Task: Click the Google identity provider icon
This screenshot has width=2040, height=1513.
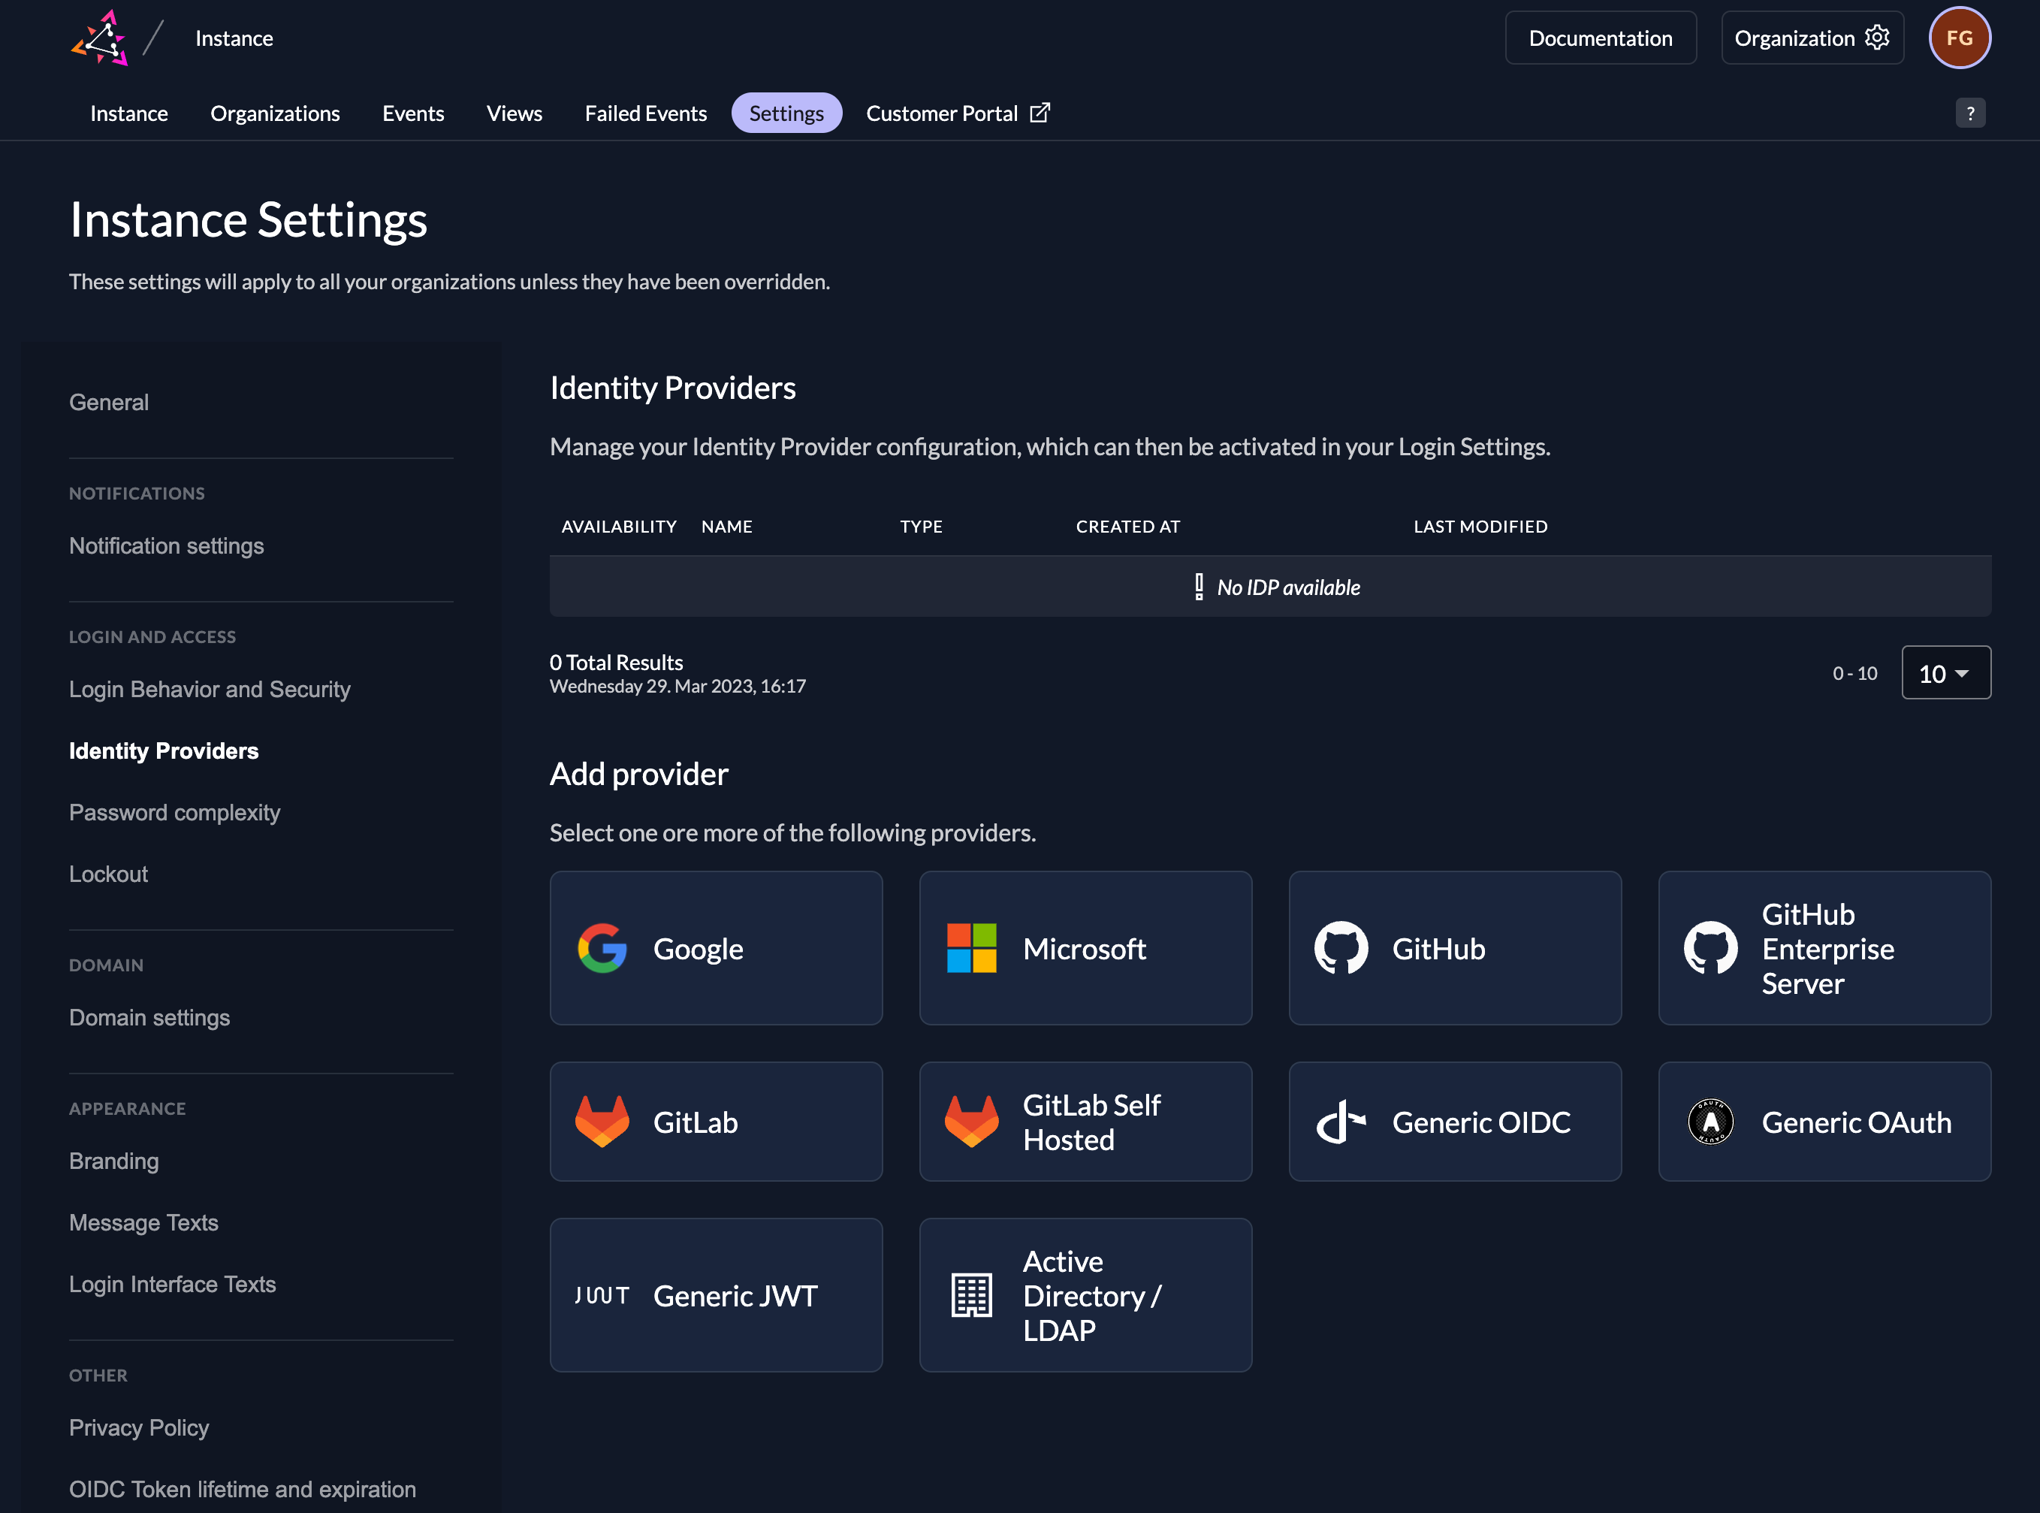Action: coord(601,949)
